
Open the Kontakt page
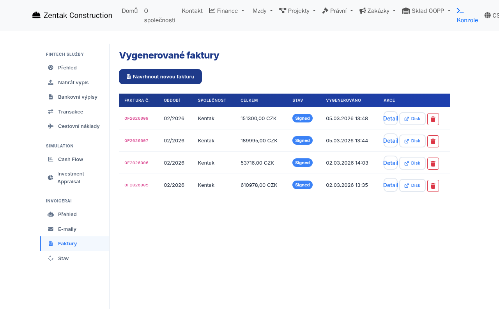[x=192, y=11]
